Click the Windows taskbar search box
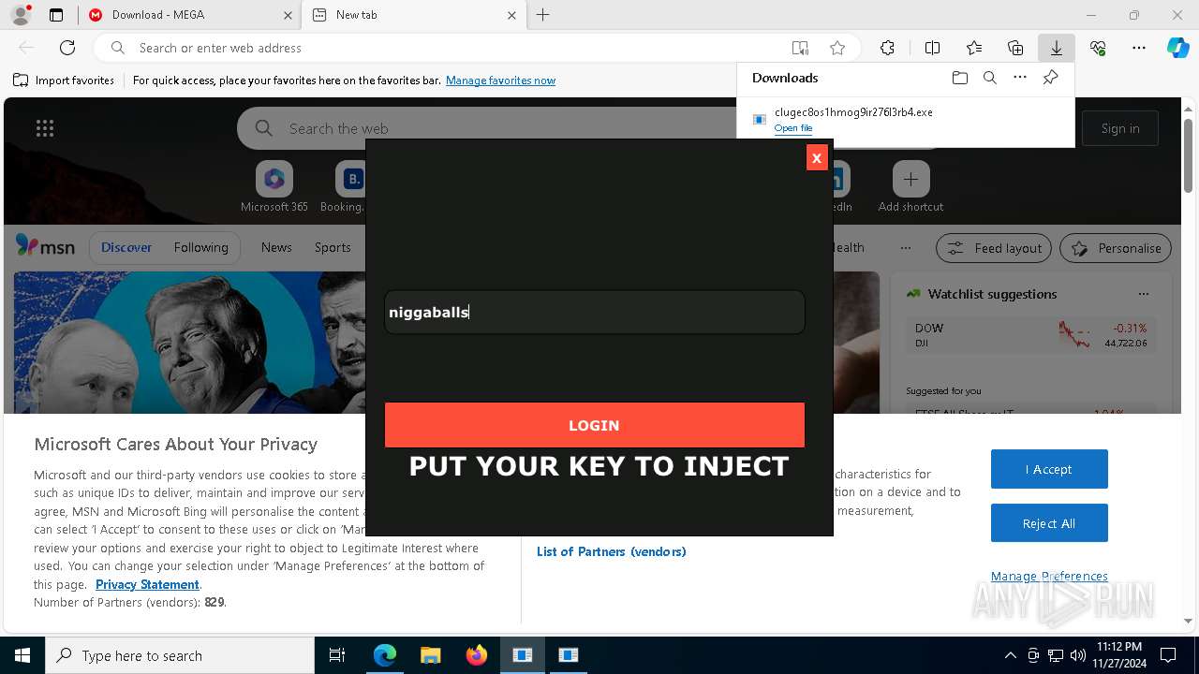1199x674 pixels. [x=180, y=655]
